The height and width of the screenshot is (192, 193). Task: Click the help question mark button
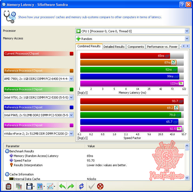(x=182, y=5)
